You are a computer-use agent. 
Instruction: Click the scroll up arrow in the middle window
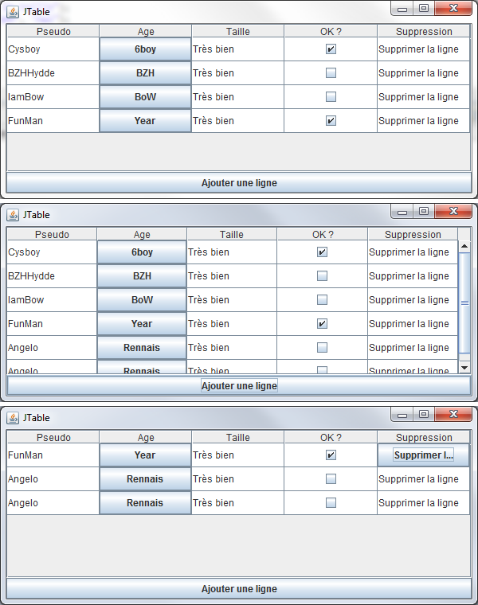[464, 248]
